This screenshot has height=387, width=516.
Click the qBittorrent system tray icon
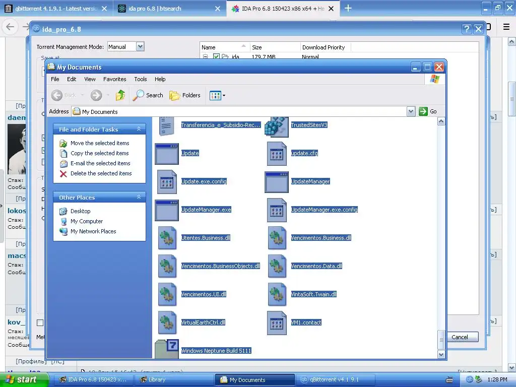[469, 379]
